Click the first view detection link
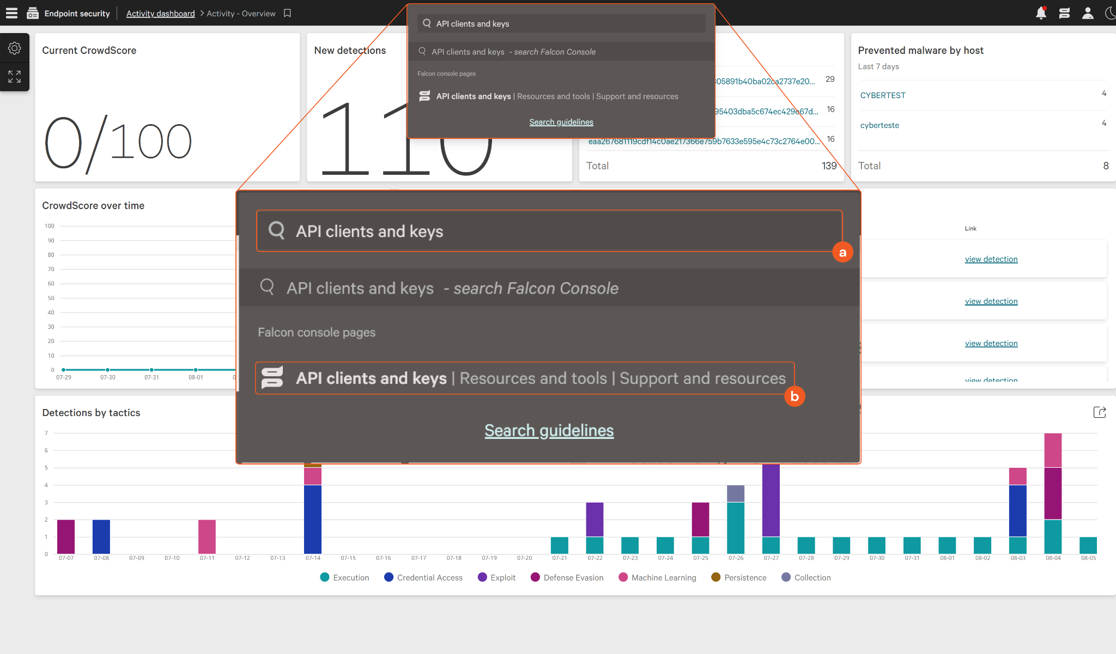 [991, 259]
